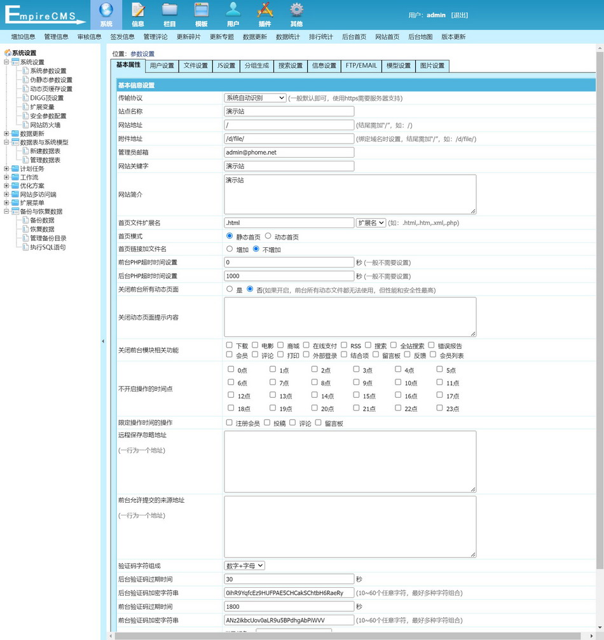The image size is (604, 640).
Task: Click the page icon beside 扩展变量
Action: pyautogui.click(x=25, y=107)
